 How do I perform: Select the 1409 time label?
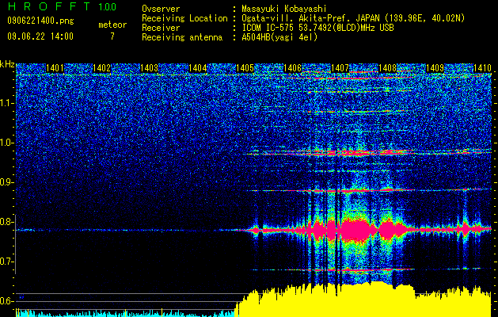435,68
